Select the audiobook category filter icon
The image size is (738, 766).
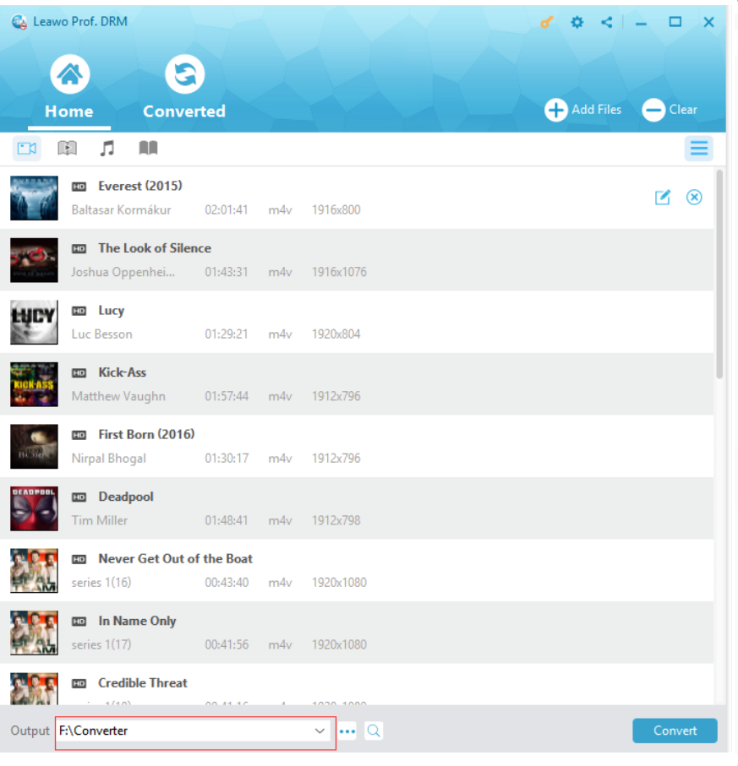tap(67, 148)
